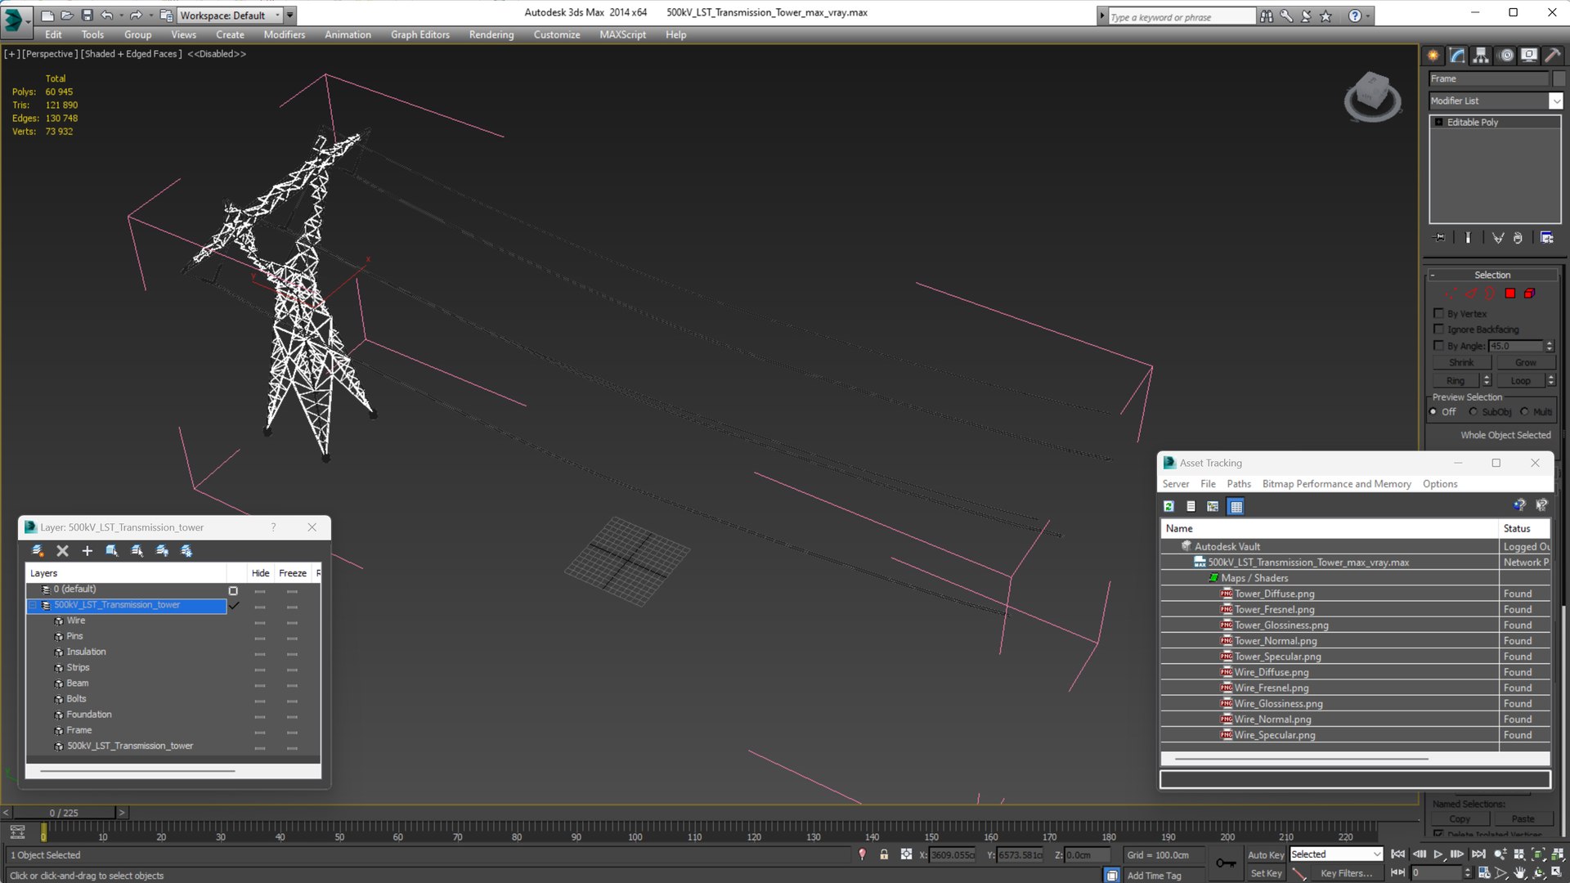Expand the Editable Poly modifier entry
The width and height of the screenshot is (1570, 883).
[x=1439, y=123]
